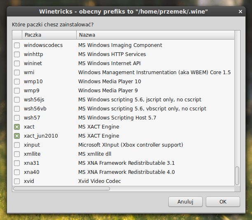Click the 'xinput' package name

pos(32,145)
